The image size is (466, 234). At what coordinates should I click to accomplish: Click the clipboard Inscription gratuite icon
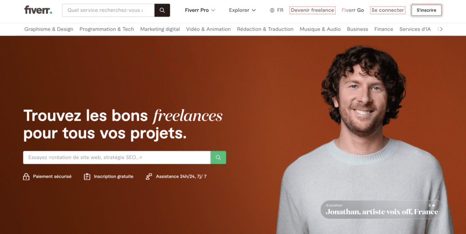click(87, 177)
